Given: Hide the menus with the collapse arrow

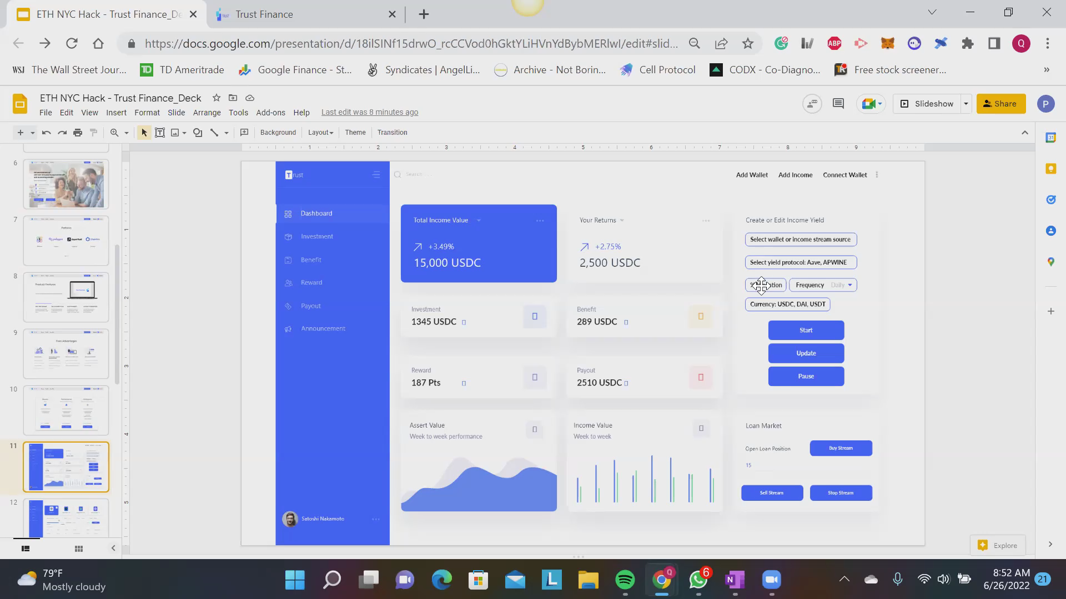Looking at the screenshot, I should click(x=1025, y=133).
